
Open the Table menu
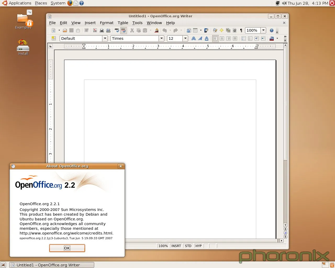click(123, 23)
